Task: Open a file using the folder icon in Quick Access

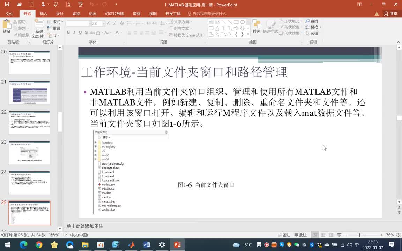Action: (x=19, y=4)
